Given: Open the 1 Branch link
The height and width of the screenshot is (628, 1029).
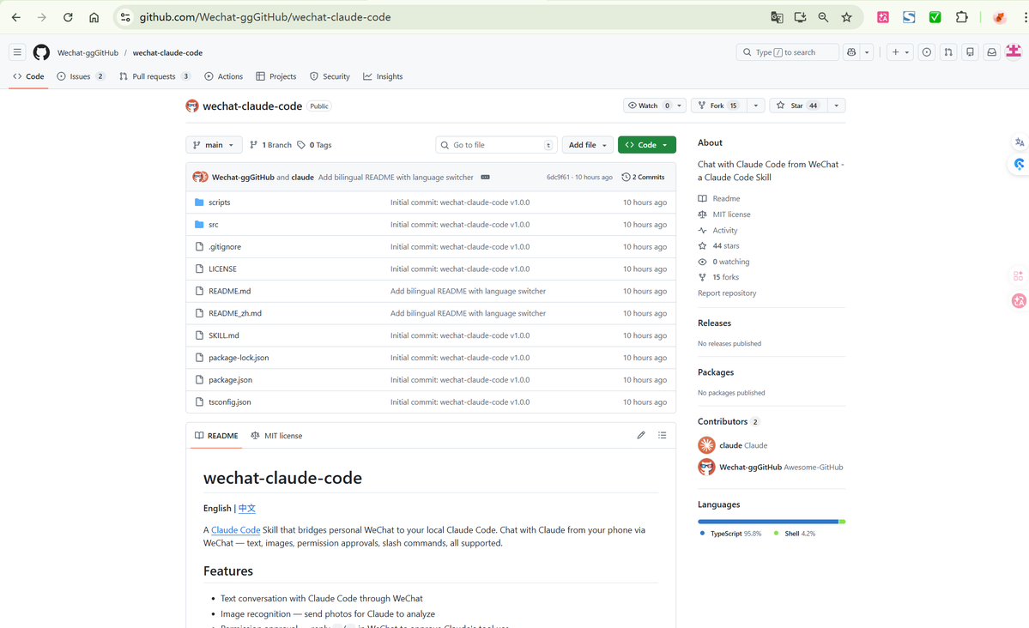Looking at the screenshot, I should 271,145.
